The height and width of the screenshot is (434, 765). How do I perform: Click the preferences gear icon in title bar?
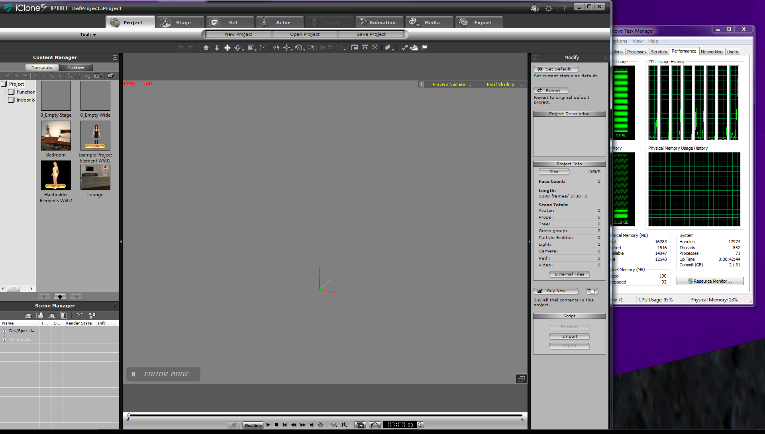(549, 8)
